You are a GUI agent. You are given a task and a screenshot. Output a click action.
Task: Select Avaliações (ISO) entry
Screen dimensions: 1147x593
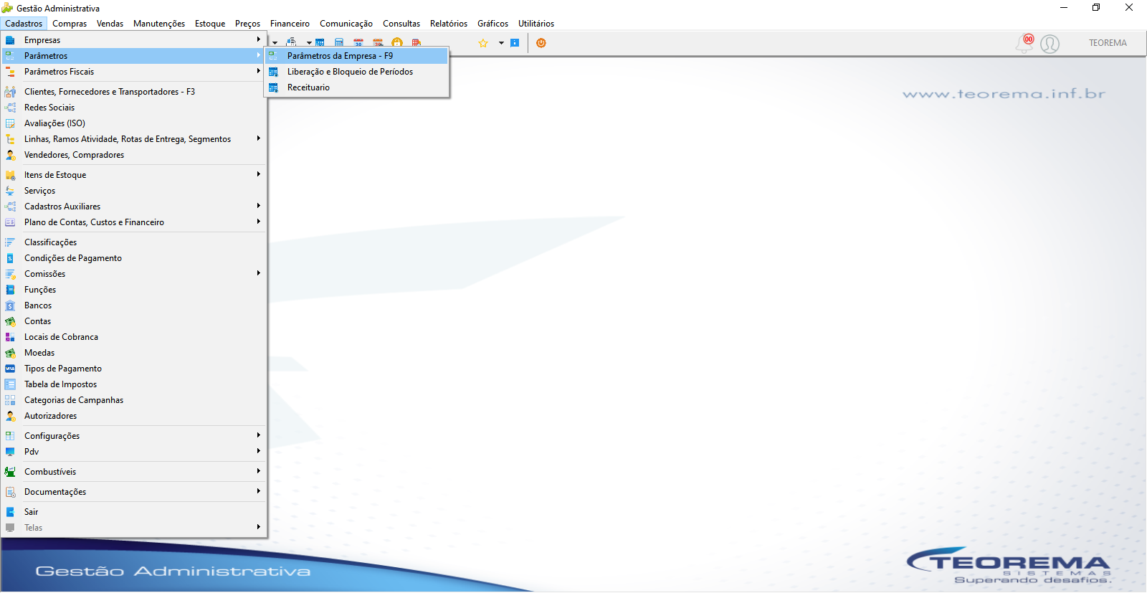(x=134, y=123)
